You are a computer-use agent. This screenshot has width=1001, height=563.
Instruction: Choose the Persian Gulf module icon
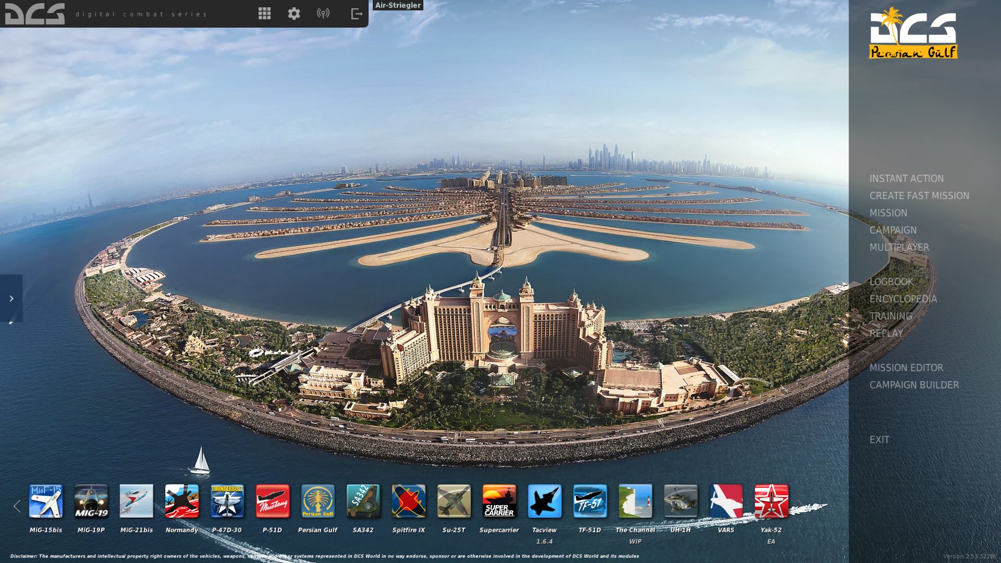318,501
